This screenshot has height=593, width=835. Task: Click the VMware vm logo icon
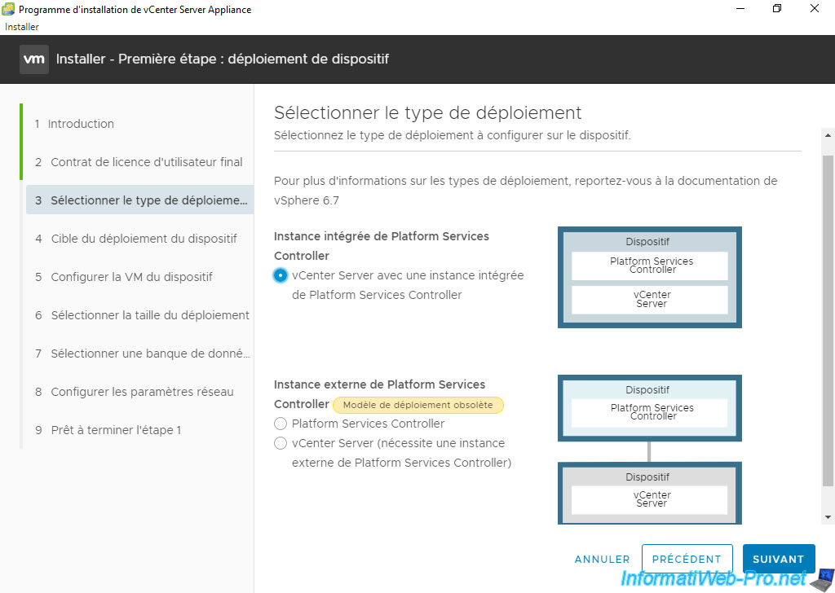coord(34,59)
